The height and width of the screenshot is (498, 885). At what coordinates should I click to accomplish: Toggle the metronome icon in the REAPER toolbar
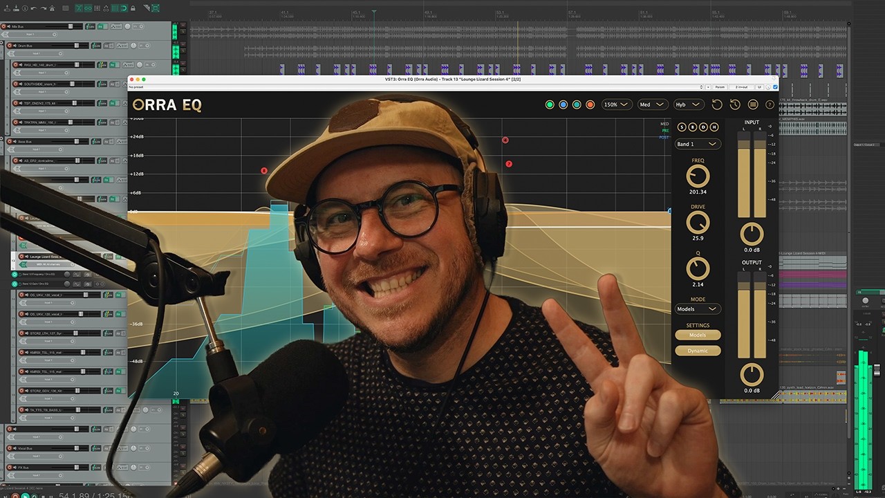[x=52, y=8]
